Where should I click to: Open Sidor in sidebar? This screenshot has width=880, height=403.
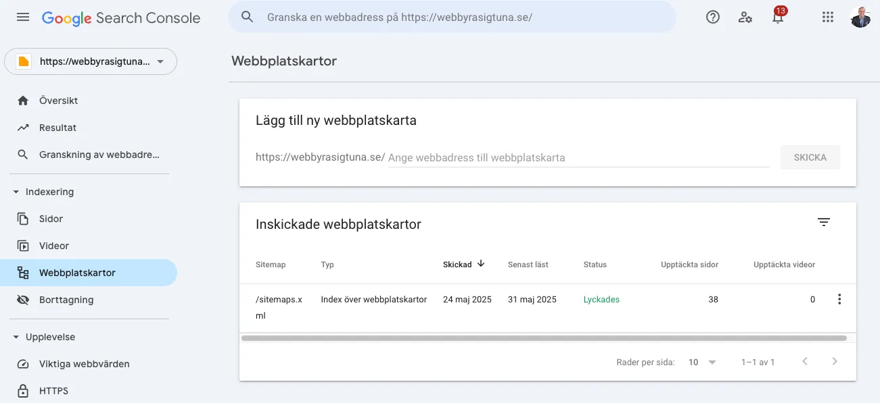click(88, 219)
